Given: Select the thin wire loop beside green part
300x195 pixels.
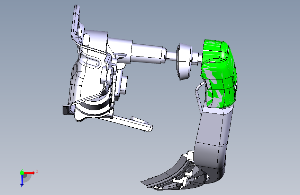Looking at the screenshot, I should pyautogui.click(x=199, y=96).
